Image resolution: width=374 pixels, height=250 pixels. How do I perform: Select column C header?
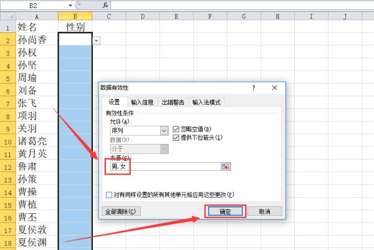coord(108,16)
